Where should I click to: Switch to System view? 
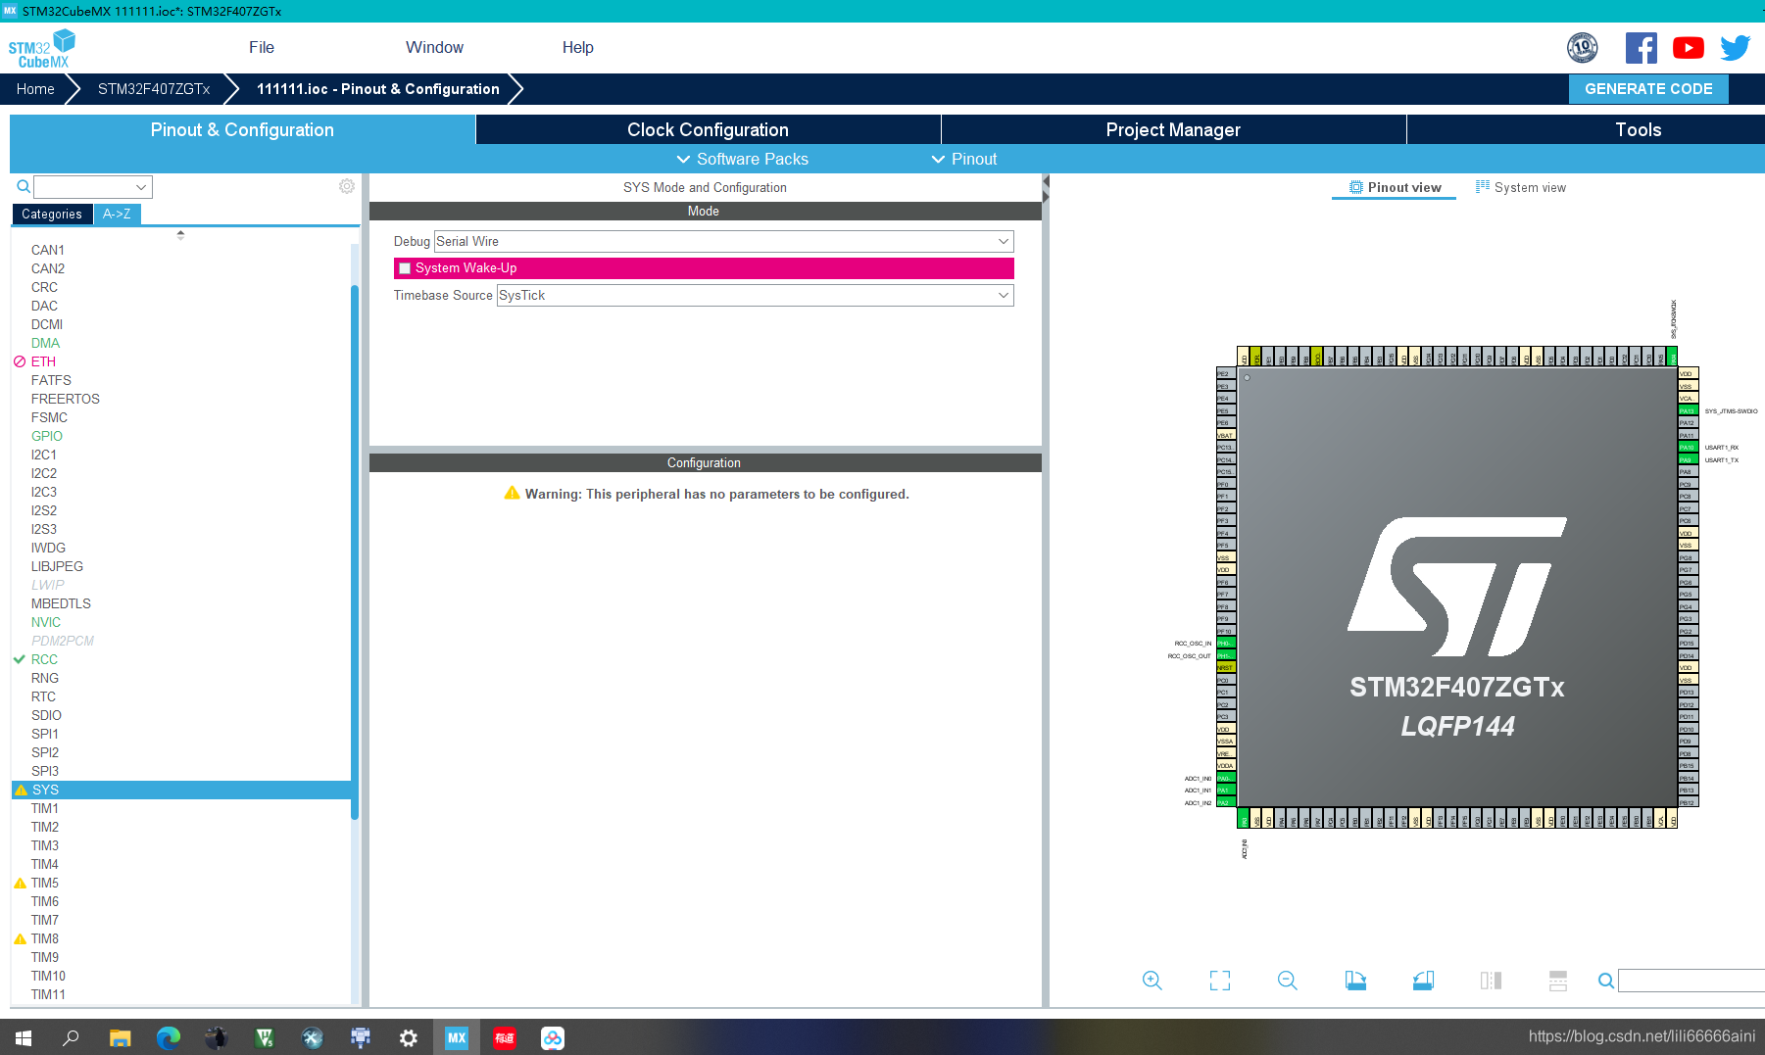coord(1521,187)
